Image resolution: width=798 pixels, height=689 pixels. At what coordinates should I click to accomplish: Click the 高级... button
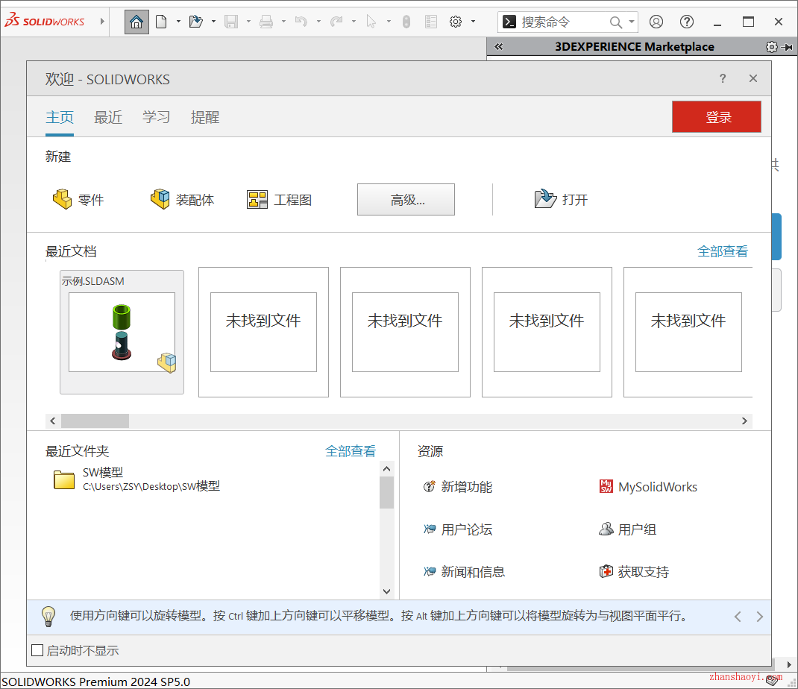[406, 200]
